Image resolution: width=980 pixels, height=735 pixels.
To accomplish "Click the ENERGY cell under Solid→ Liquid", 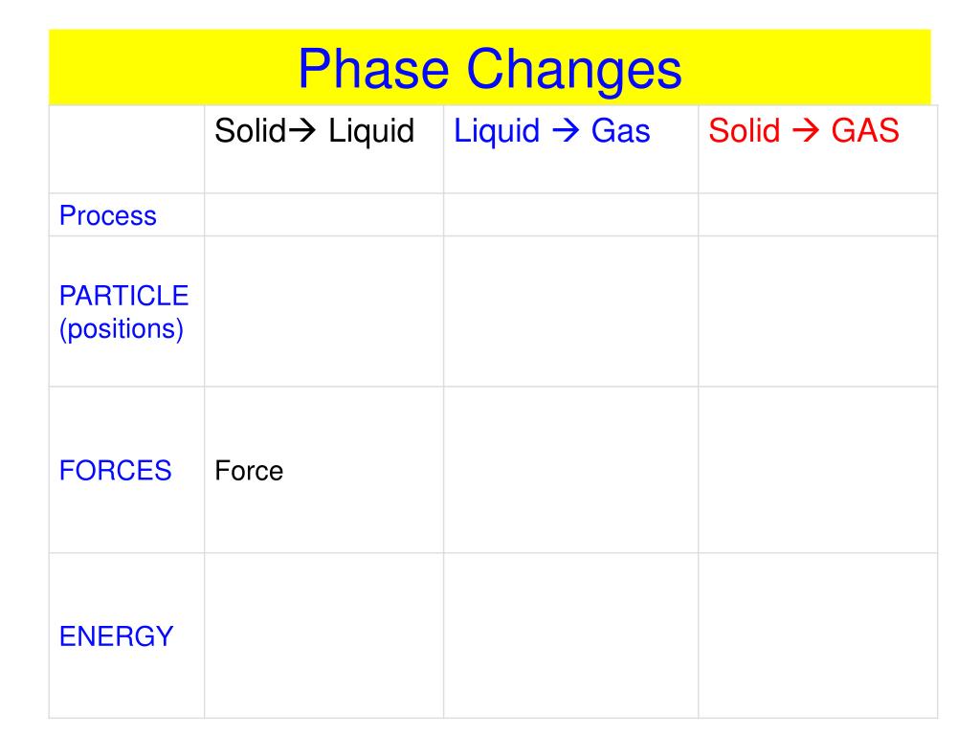I will pos(323,635).
